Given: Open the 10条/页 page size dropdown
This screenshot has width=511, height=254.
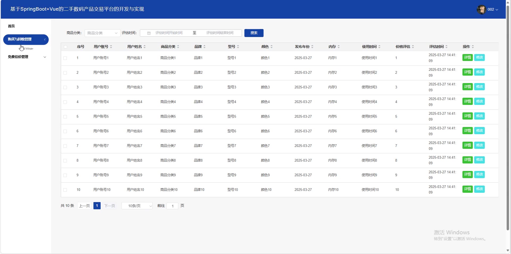Looking at the screenshot, I should click(x=137, y=206).
